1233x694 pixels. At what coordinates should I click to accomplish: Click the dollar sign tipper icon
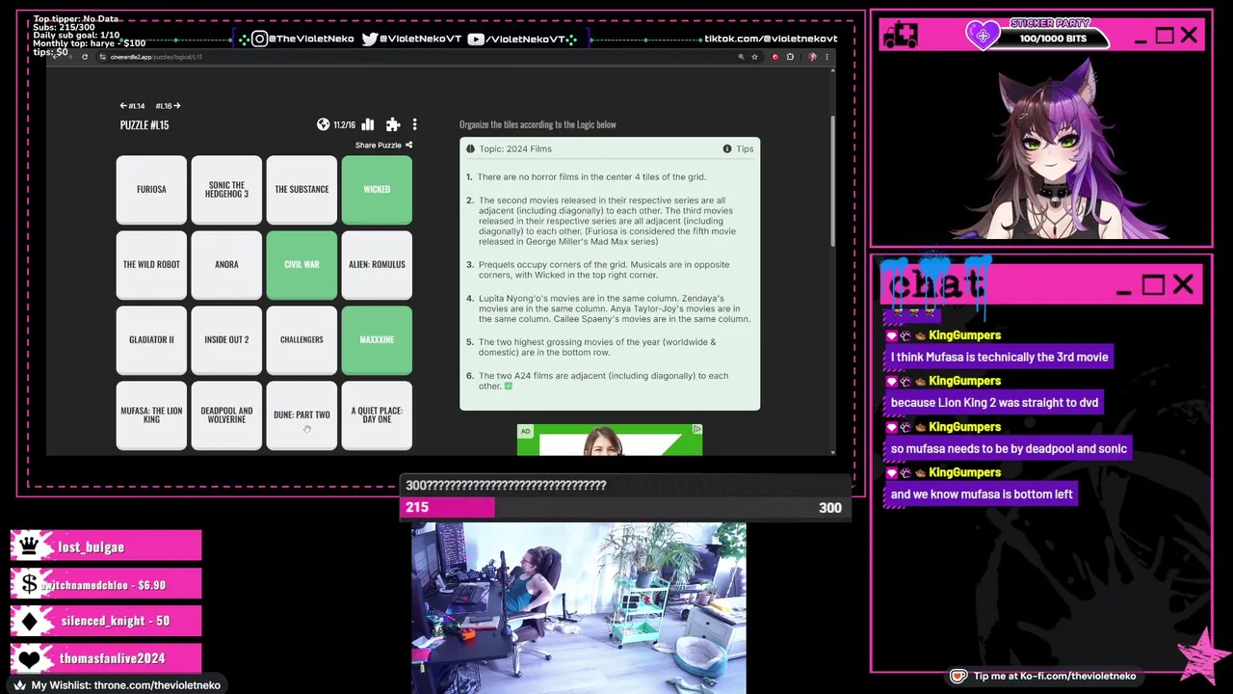tap(29, 584)
